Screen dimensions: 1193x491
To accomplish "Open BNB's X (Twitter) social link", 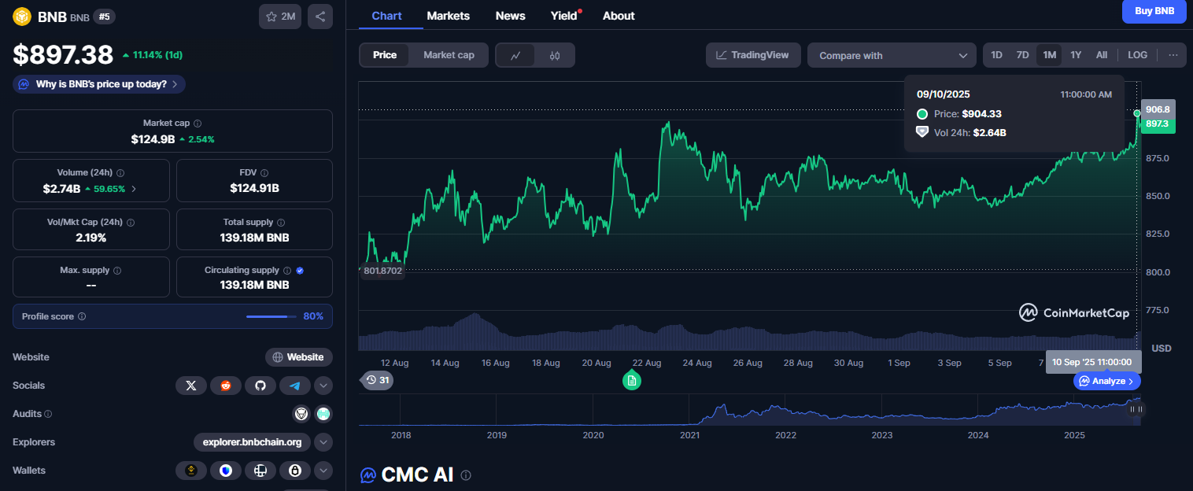I will click(x=190, y=386).
